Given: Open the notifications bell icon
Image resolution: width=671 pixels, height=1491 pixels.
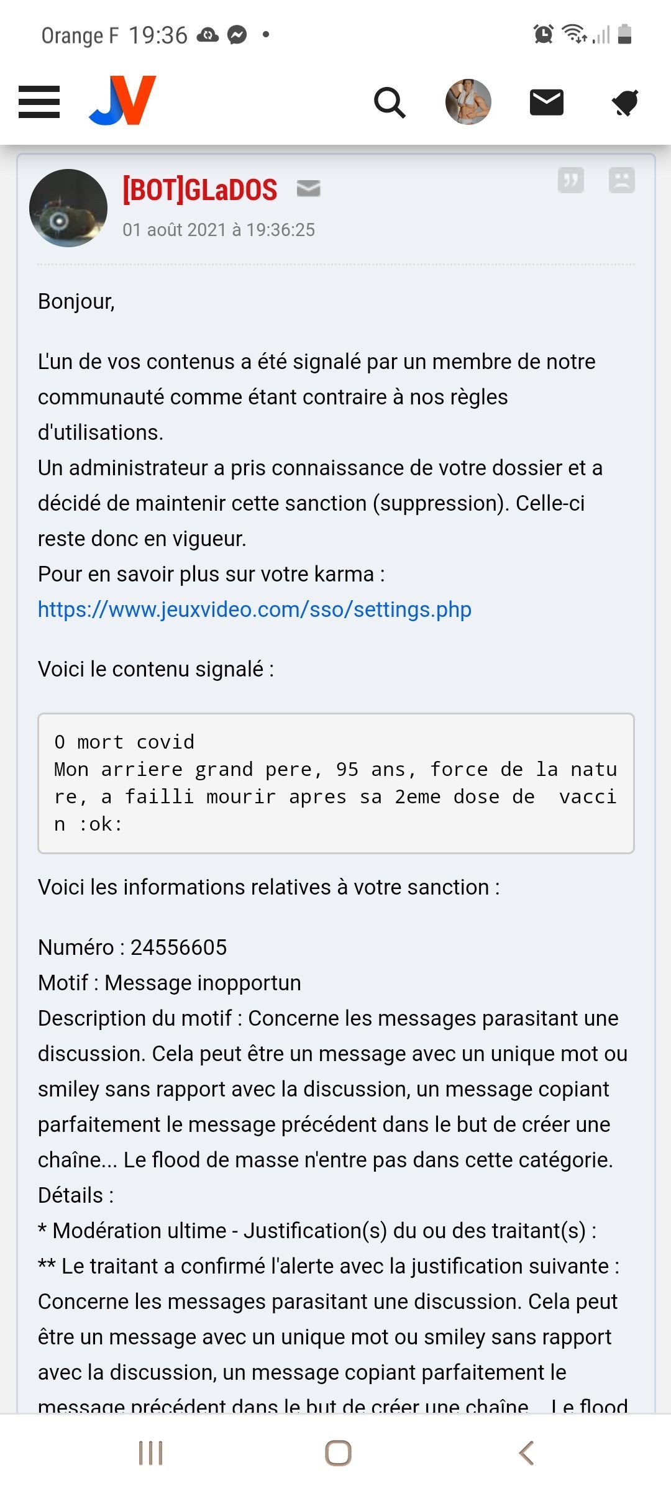Looking at the screenshot, I should [x=625, y=103].
